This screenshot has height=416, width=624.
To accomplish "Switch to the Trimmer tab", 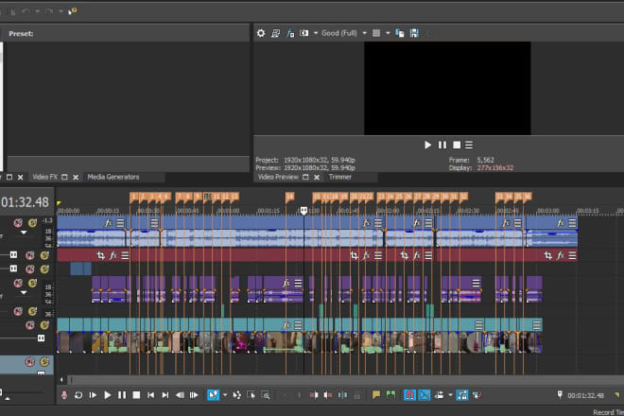I will point(339,177).
